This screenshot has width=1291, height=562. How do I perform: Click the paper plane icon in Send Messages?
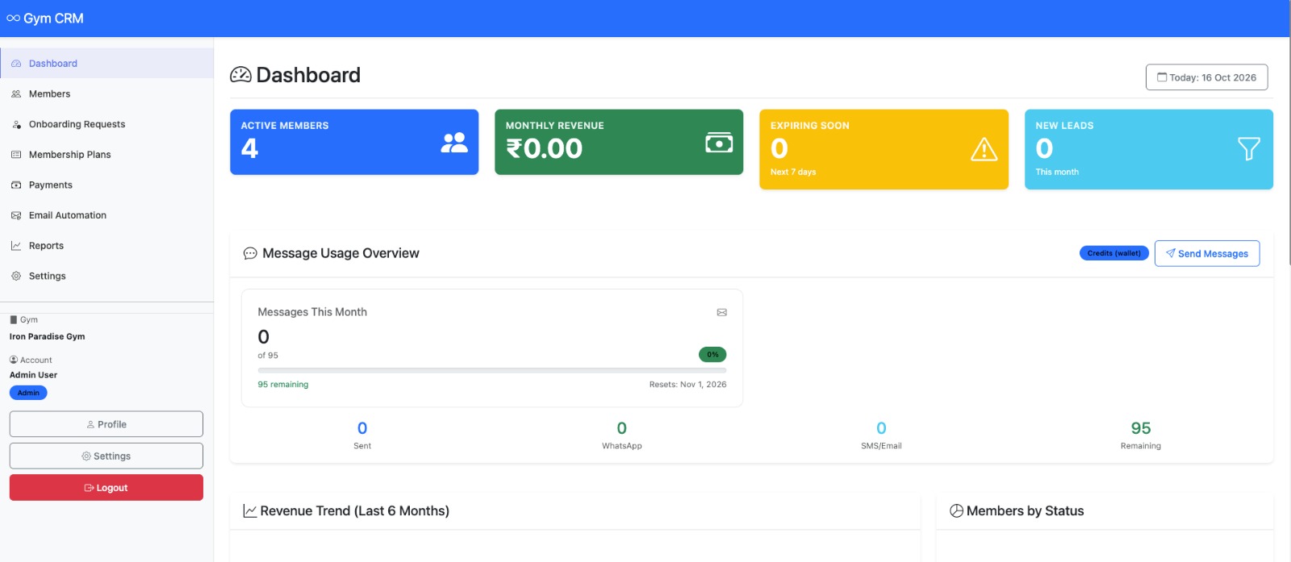[1171, 253]
